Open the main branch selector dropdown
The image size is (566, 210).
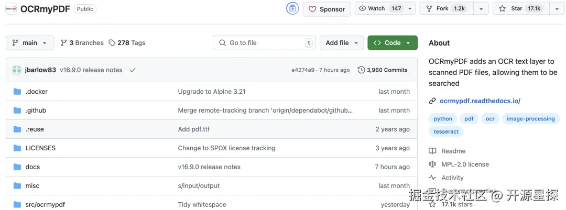tap(30, 43)
